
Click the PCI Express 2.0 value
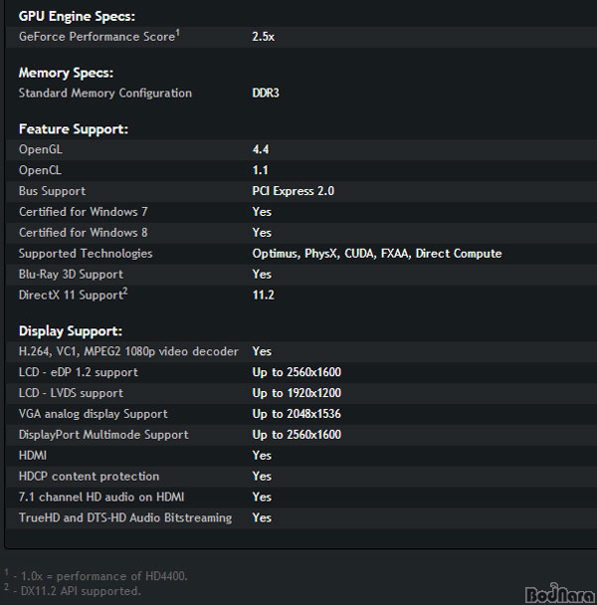(294, 191)
